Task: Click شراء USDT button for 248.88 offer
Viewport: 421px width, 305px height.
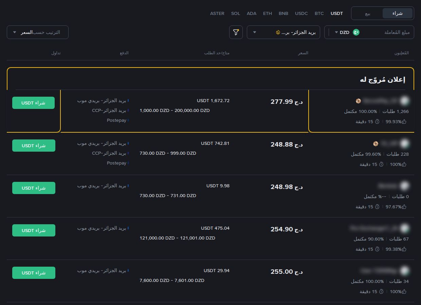Action: coord(34,146)
